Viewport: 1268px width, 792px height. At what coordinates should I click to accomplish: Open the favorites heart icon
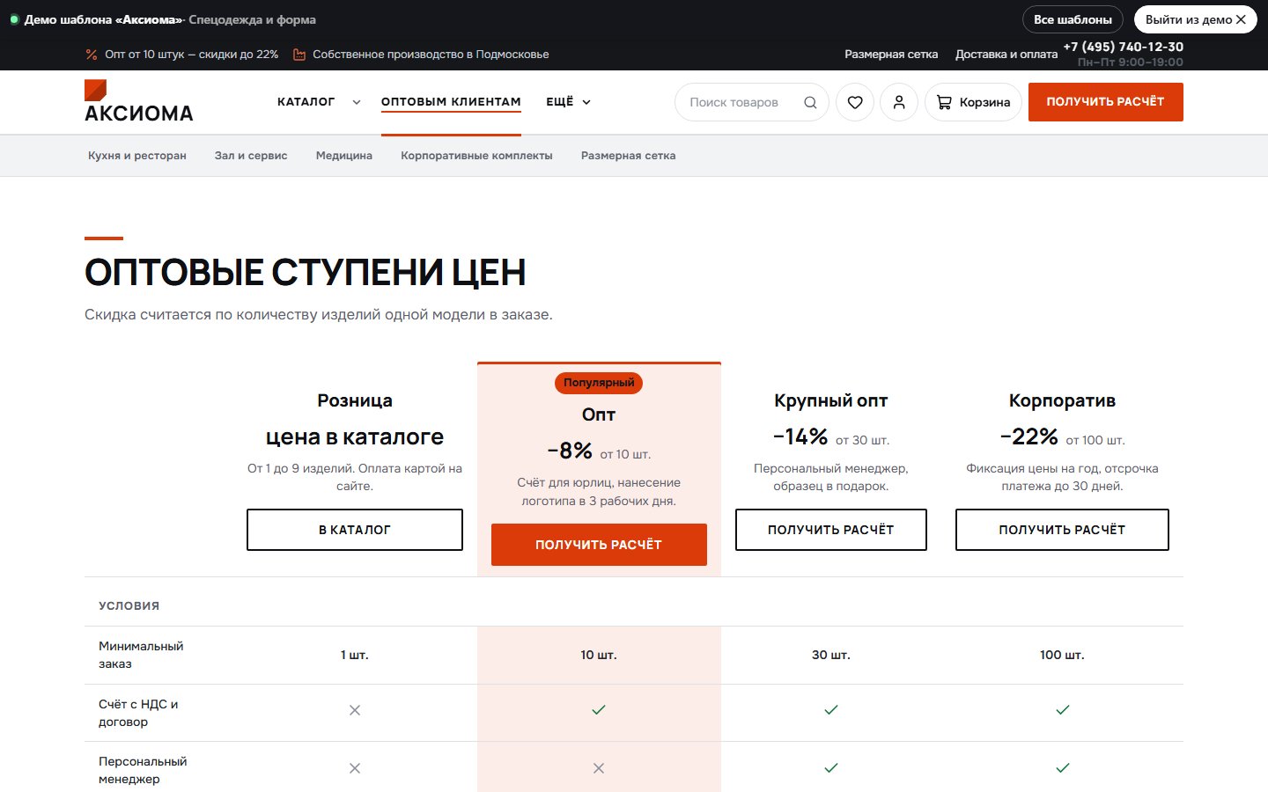coord(855,102)
